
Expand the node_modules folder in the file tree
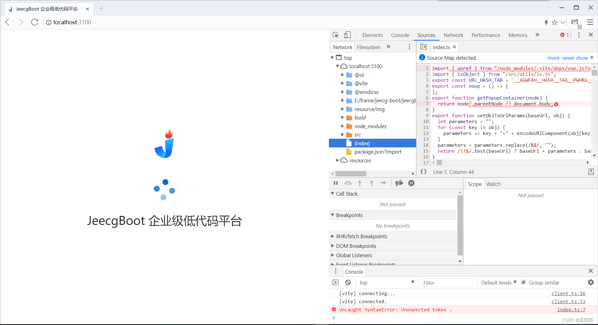click(343, 126)
